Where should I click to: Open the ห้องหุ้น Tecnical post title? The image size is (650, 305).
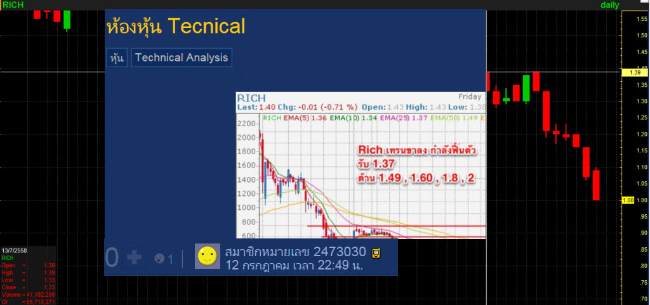click(x=176, y=27)
